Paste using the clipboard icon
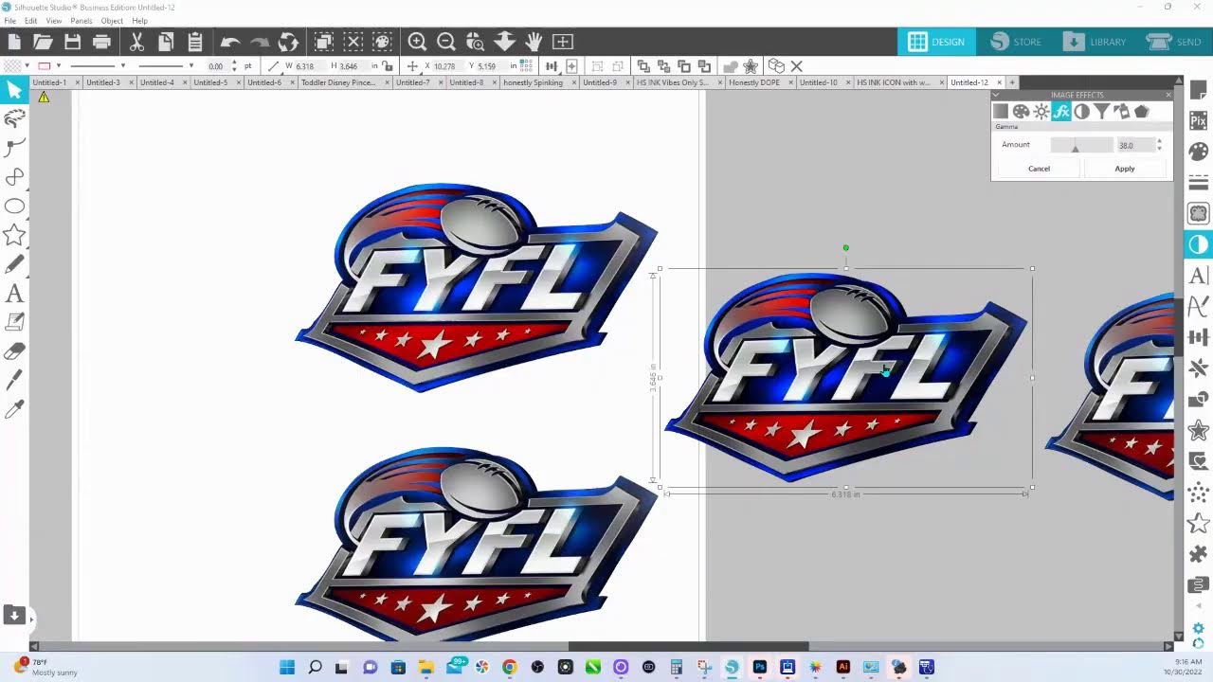The image size is (1213, 682). click(x=195, y=42)
